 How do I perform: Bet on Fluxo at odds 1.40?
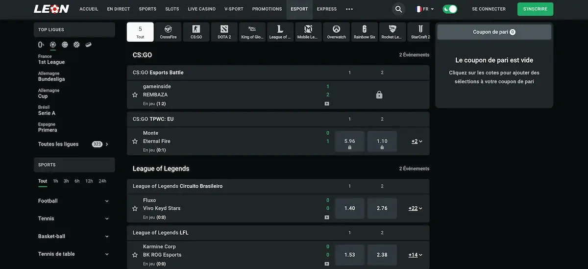tap(349, 208)
